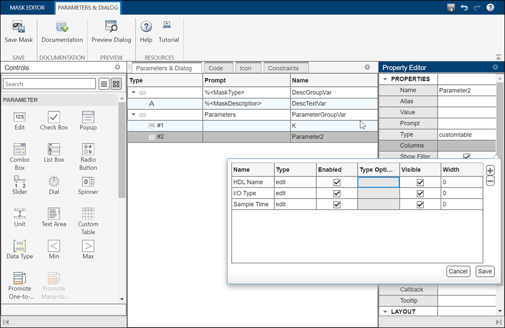Toggle Visible checkbox for I/O Type

420,193
